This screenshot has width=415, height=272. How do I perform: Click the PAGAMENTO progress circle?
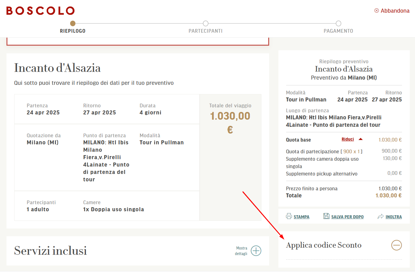tap(338, 23)
